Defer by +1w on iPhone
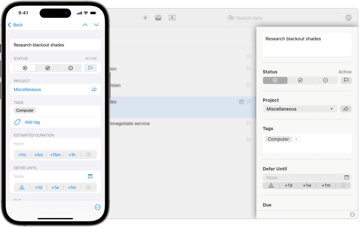Image resolution: width=360 pixels, height=227 pixels. pos(55,187)
